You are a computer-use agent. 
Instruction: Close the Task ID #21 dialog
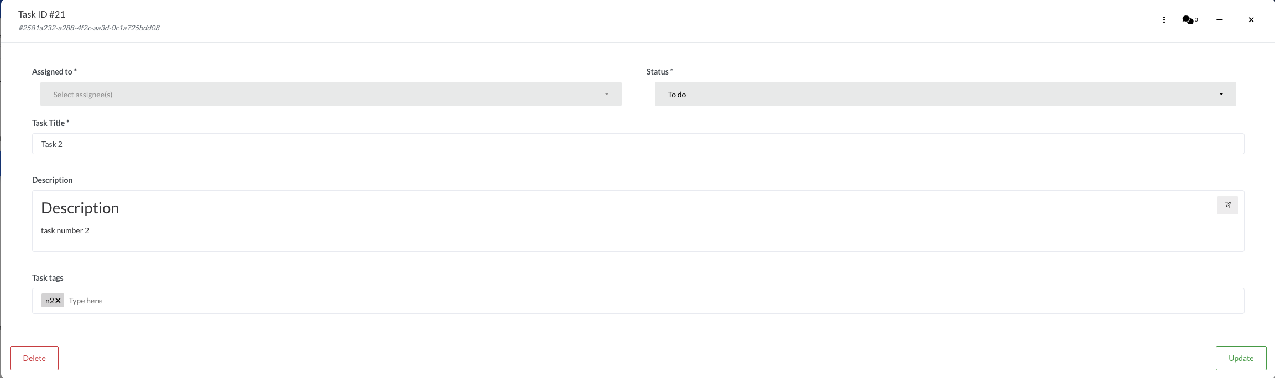coord(1251,20)
